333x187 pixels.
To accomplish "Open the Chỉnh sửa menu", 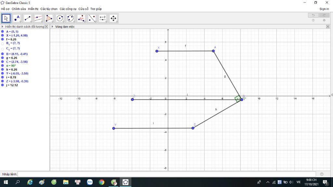I will coord(19,9).
